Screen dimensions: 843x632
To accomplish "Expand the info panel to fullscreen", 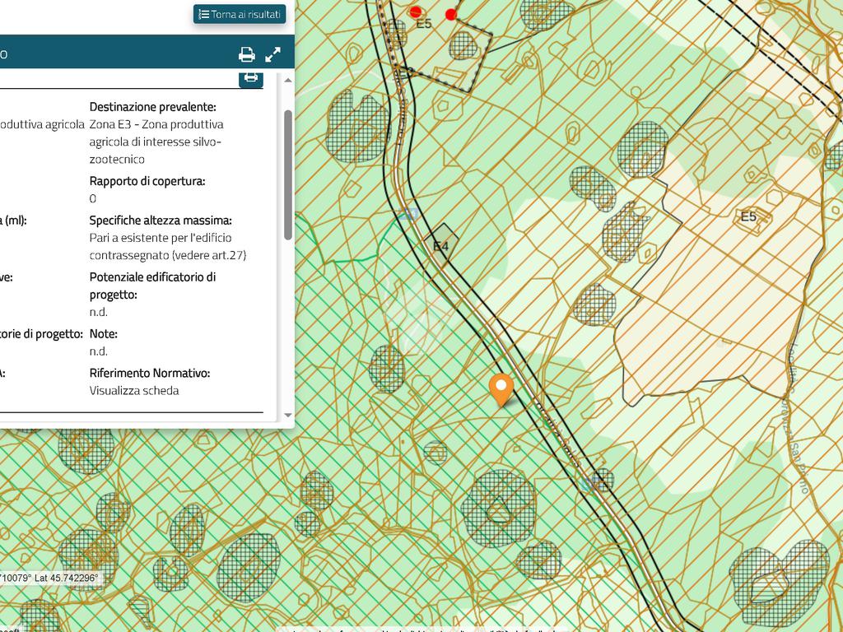I will coord(272,54).
